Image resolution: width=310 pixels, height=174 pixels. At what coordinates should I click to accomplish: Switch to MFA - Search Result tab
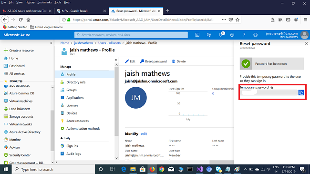click(81, 11)
